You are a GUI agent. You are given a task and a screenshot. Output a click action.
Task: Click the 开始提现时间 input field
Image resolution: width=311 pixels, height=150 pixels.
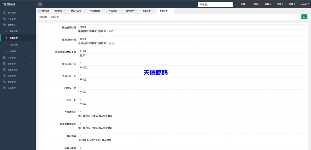click(x=192, y=27)
